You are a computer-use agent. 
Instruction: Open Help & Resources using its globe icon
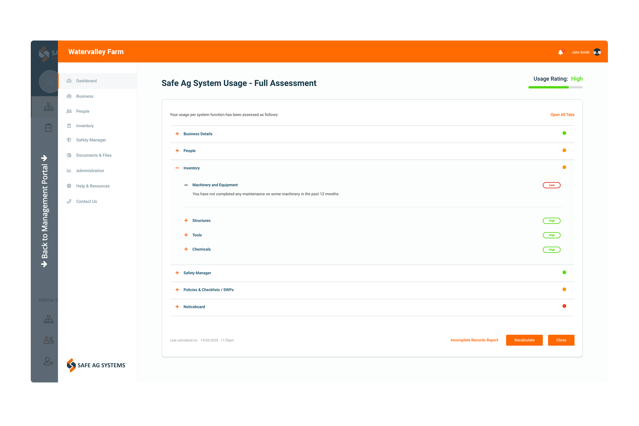click(x=69, y=186)
